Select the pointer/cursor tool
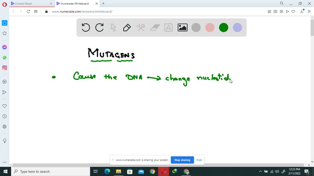Viewport: 314px width, 176px height. (x=113, y=28)
